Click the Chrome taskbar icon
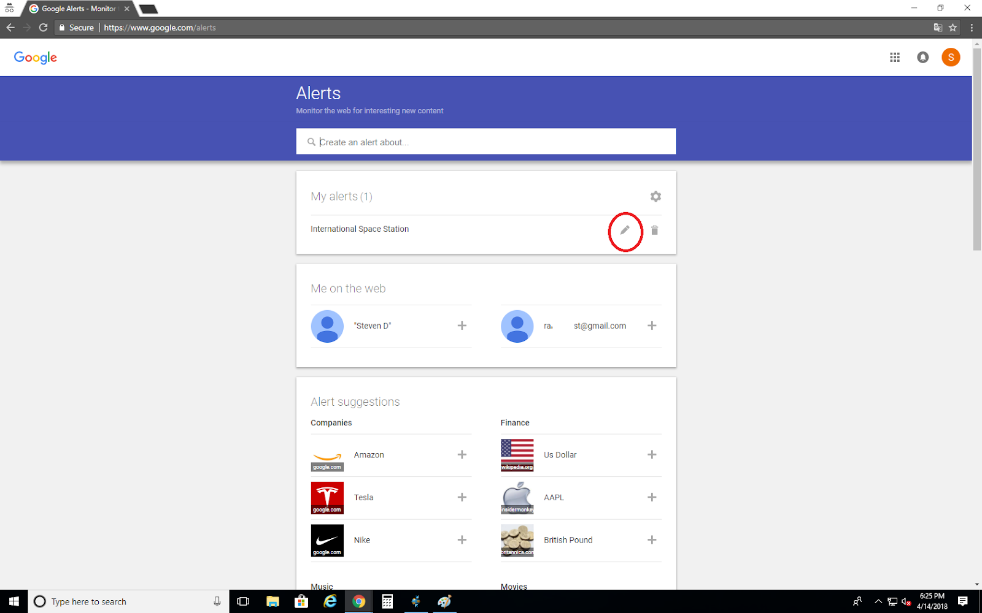 tap(359, 601)
